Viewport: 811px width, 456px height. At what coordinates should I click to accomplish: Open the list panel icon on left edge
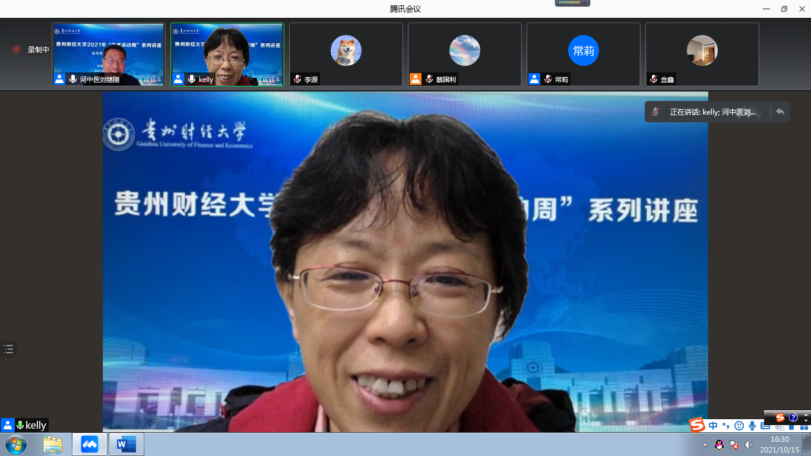(8, 349)
